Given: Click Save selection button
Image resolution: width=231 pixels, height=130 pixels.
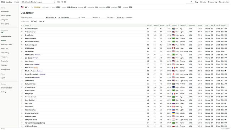Looking at the screenshot, I should click(224, 2).
